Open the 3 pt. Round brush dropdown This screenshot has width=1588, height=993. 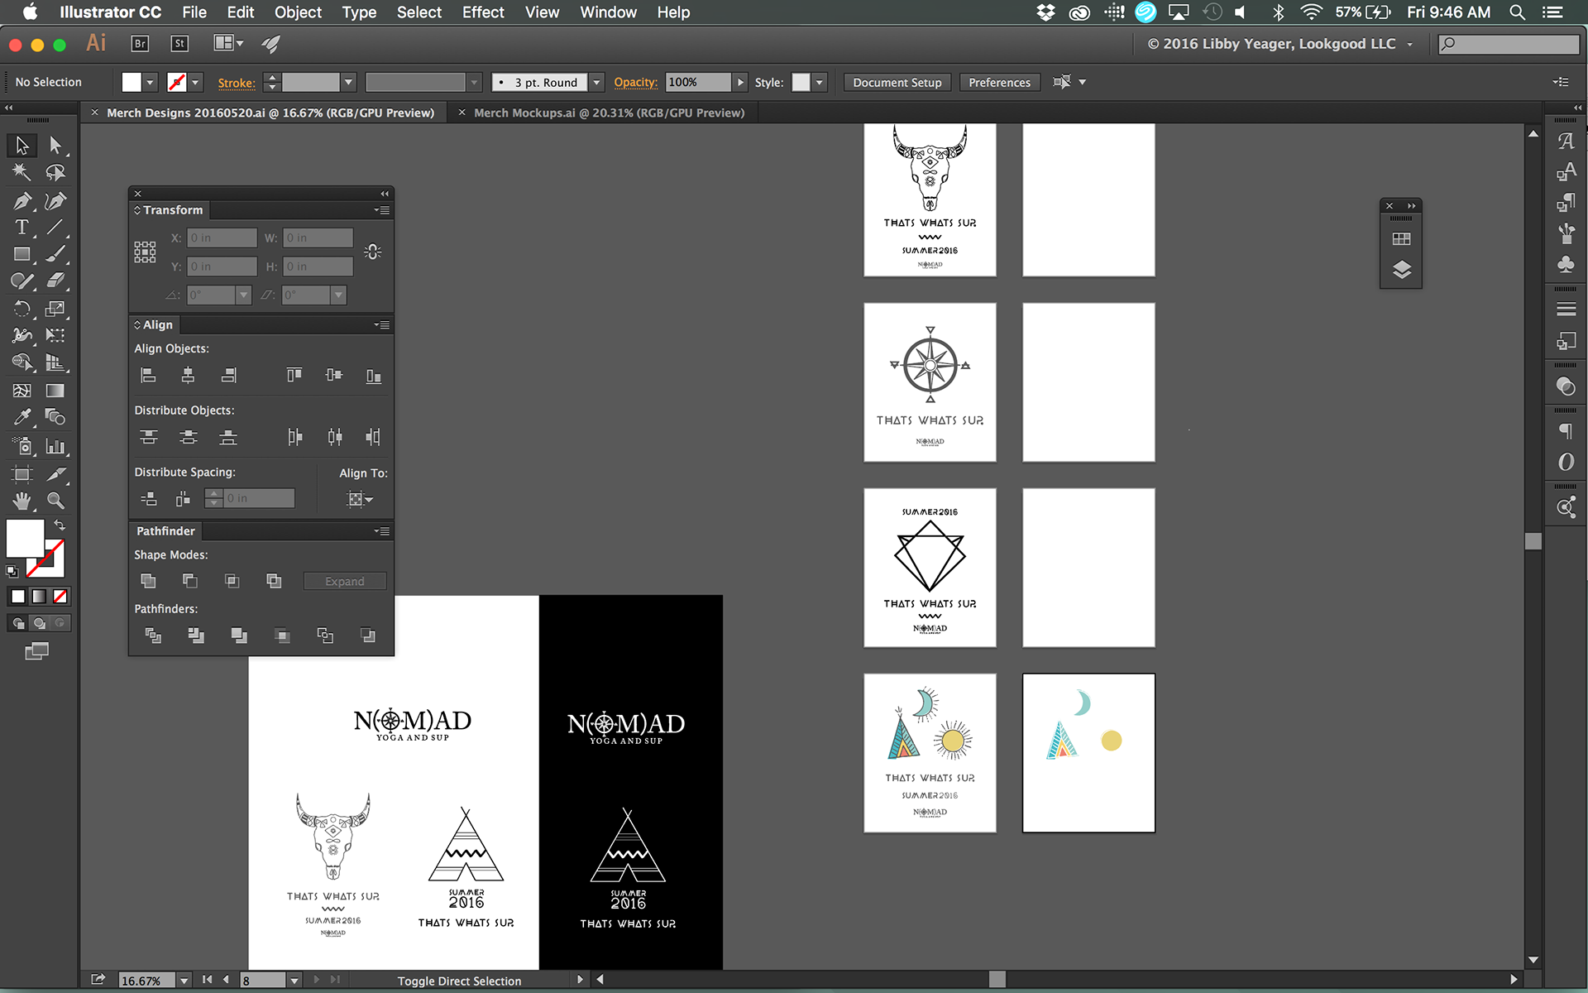[x=596, y=82]
